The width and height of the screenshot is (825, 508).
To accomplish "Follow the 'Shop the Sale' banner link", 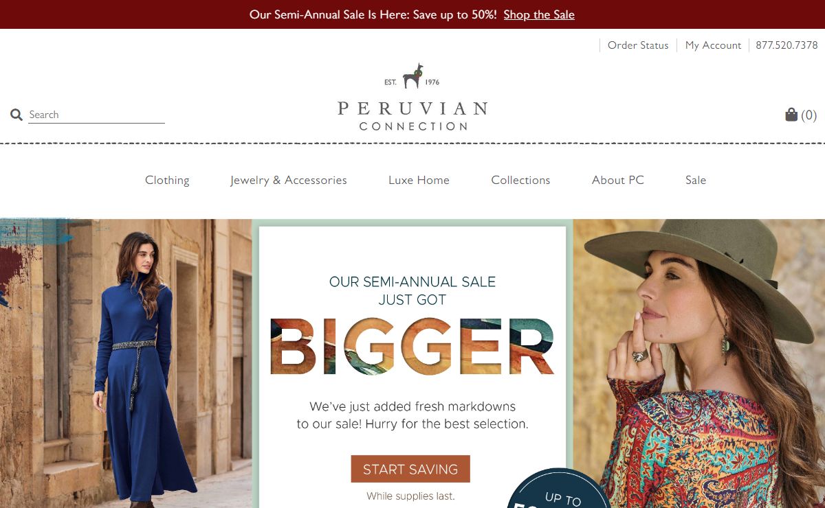I will 539,14.
